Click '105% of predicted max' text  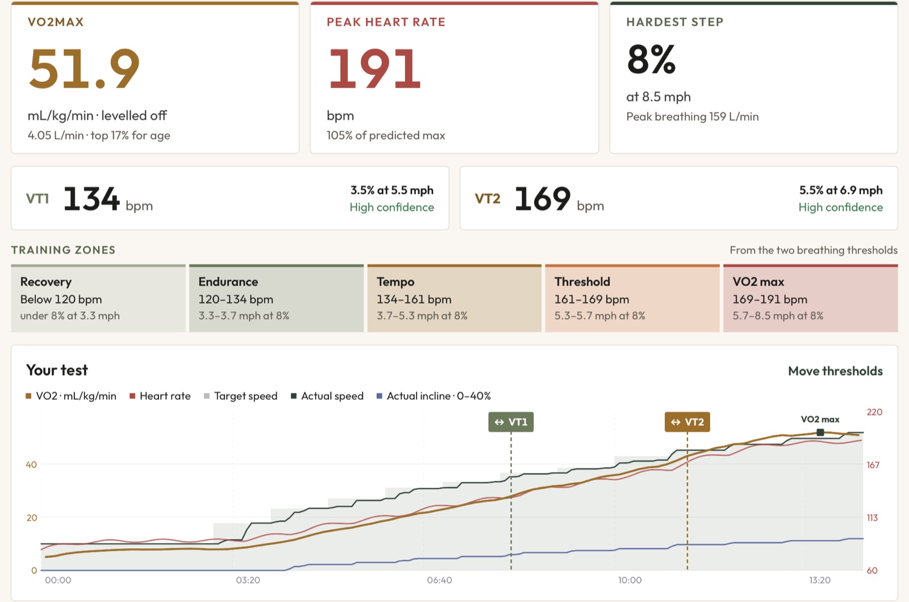[386, 135]
